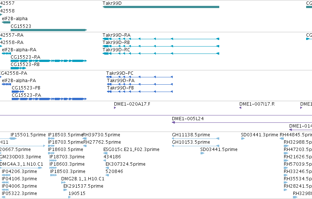Click the CG15523-RA transcript glyph
This screenshot has height=199, width=312.
(x=49, y=61)
